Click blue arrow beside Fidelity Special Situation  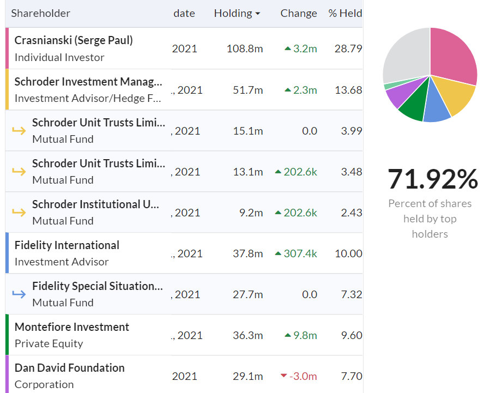click(x=19, y=294)
